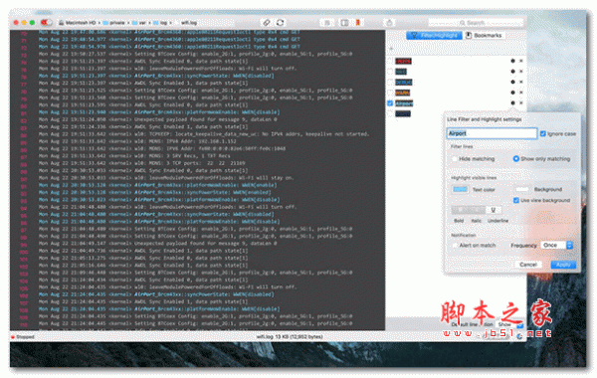Select the log folder in path bar
This screenshot has width=597, height=378.
tap(160, 23)
